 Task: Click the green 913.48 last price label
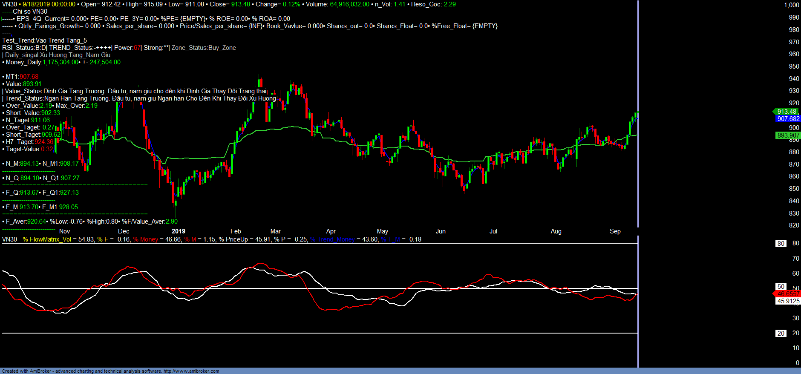(x=787, y=112)
